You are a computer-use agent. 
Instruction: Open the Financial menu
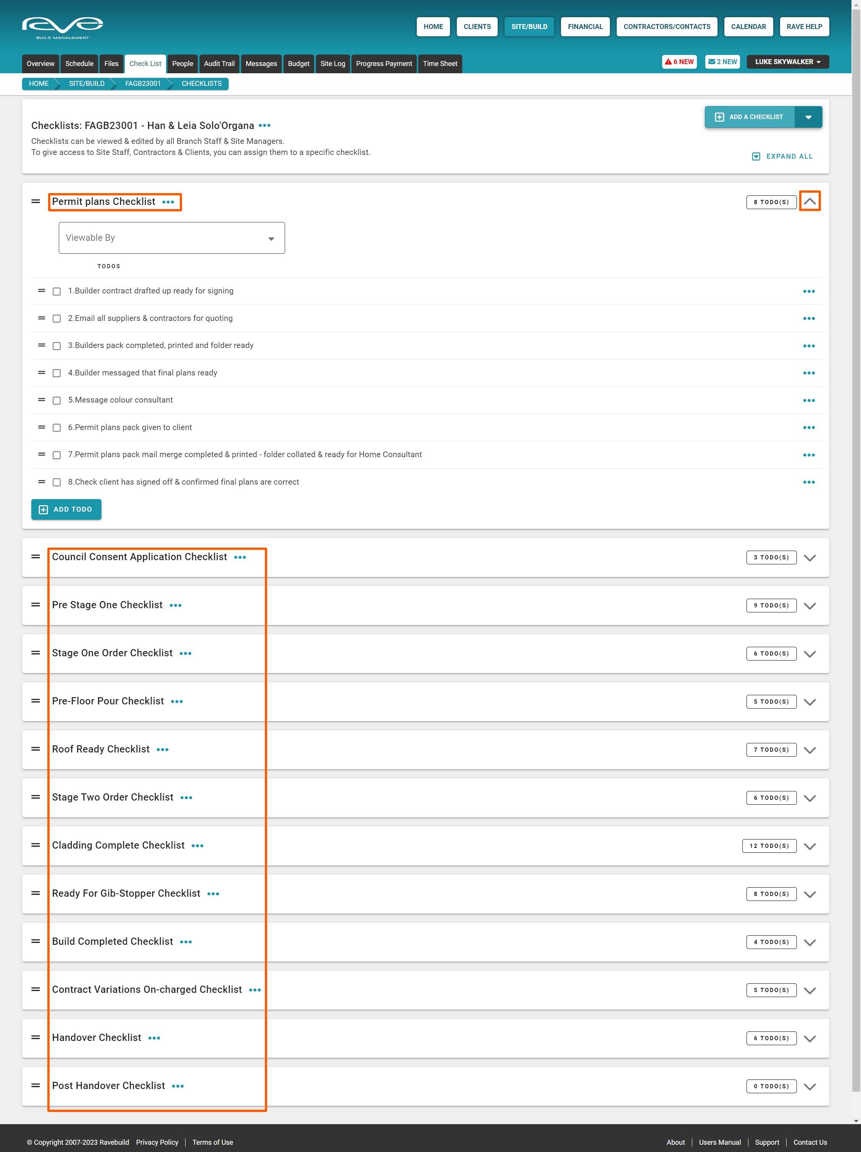(x=585, y=27)
